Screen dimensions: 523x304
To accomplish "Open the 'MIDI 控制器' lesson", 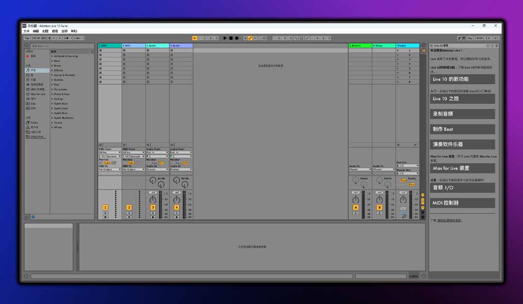I will coord(462,203).
